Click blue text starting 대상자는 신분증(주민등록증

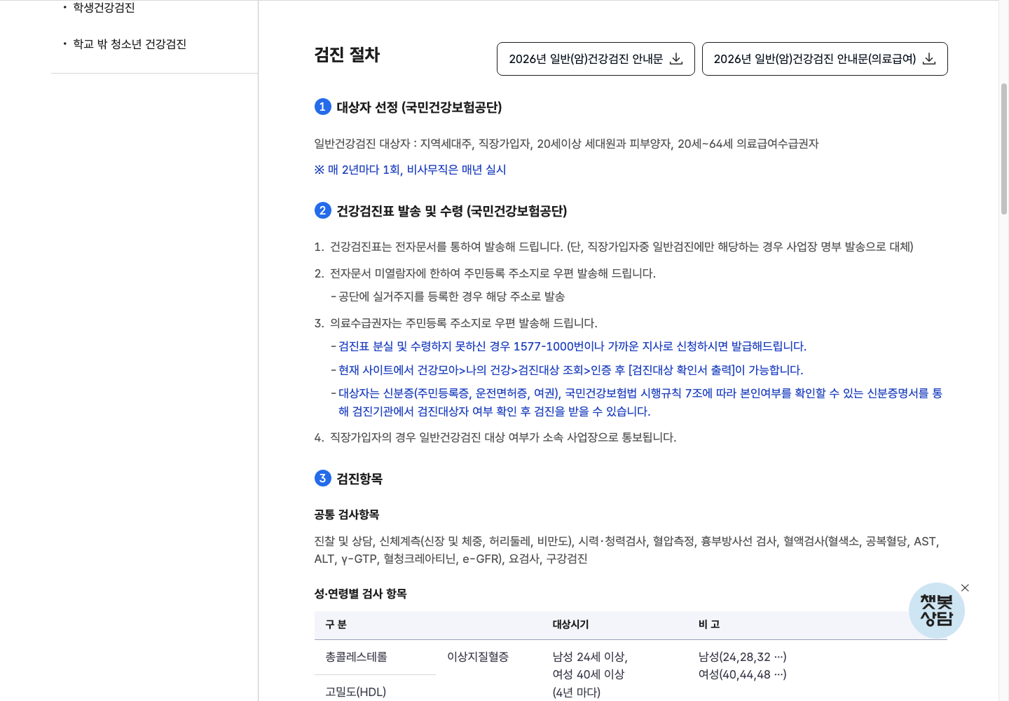point(640,402)
